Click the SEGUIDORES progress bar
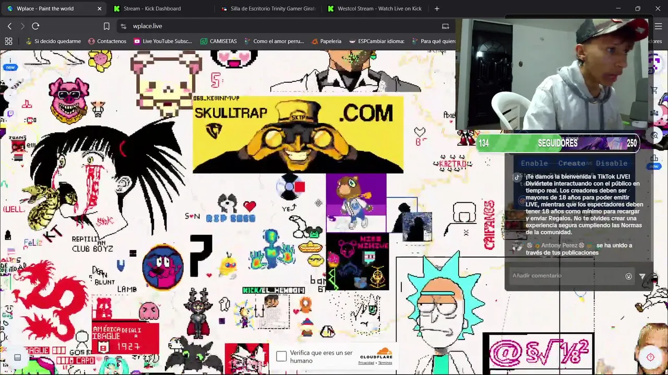Screen dimensions: 668x375 558,143
